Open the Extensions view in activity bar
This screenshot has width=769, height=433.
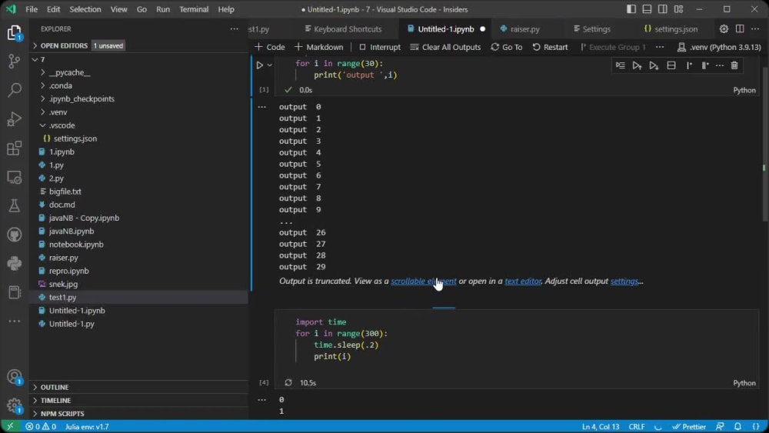click(14, 148)
